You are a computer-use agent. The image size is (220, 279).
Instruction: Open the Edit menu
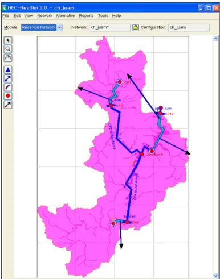[17, 16]
